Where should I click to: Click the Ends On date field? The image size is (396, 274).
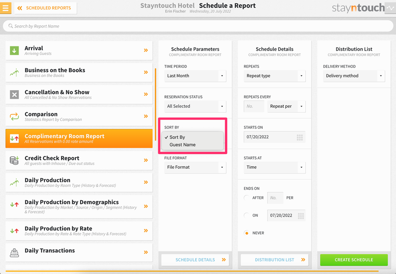click(x=286, y=216)
